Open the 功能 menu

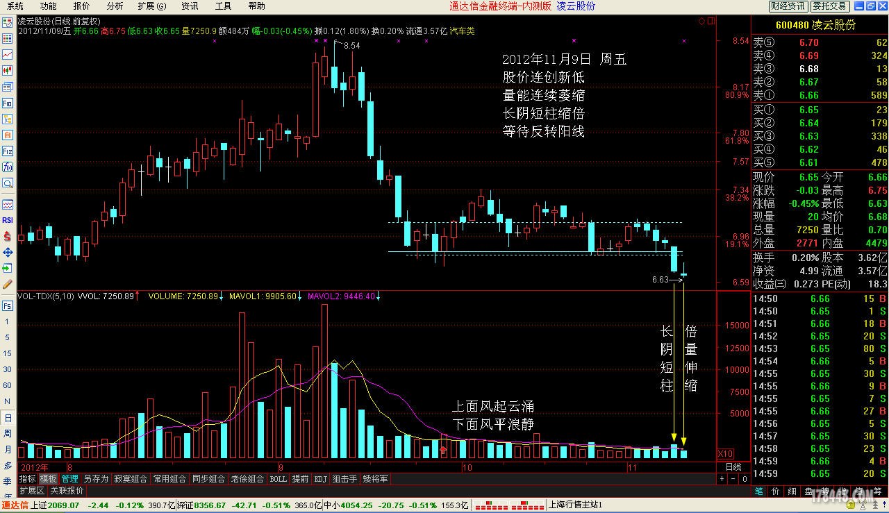[48, 6]
